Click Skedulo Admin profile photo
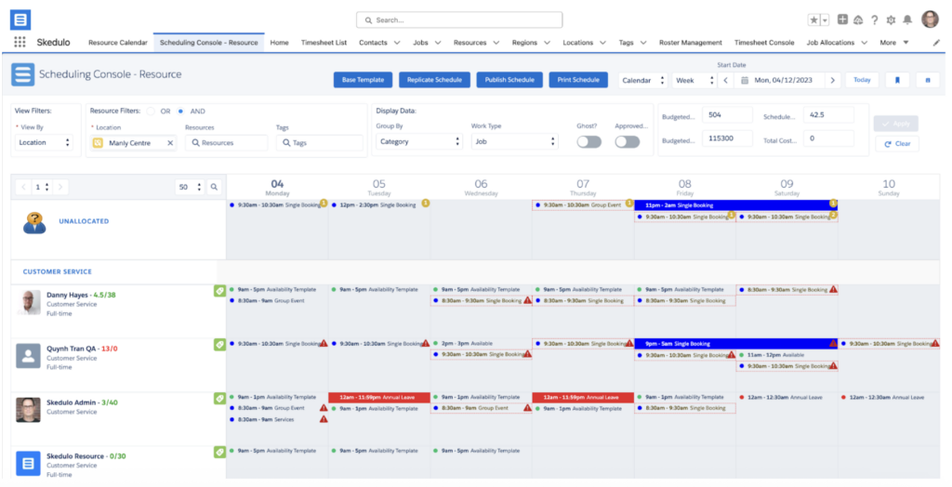 29,410
